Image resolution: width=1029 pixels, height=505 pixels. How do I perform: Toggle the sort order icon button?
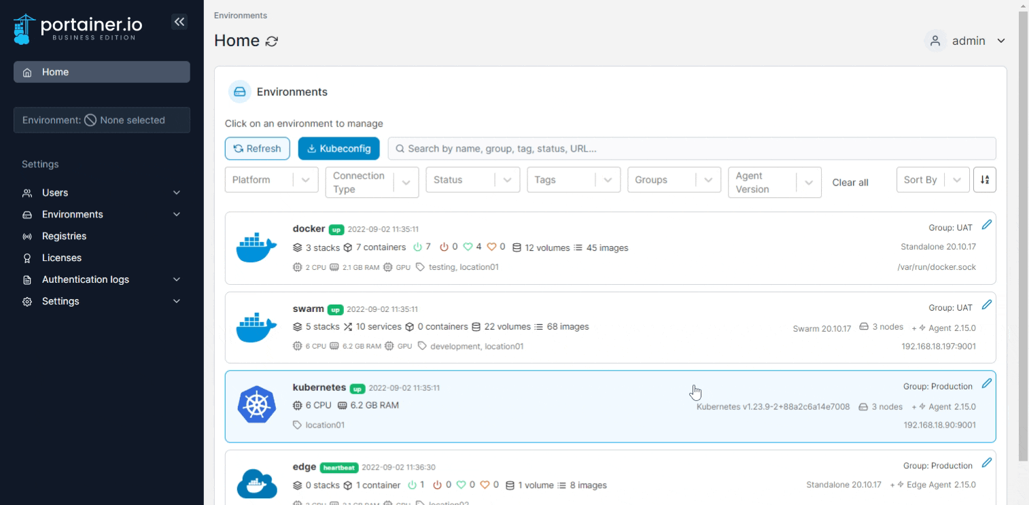985,180
